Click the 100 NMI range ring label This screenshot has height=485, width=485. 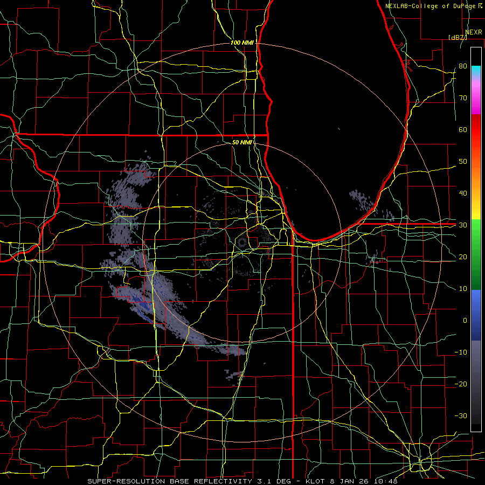pos(242,43)
